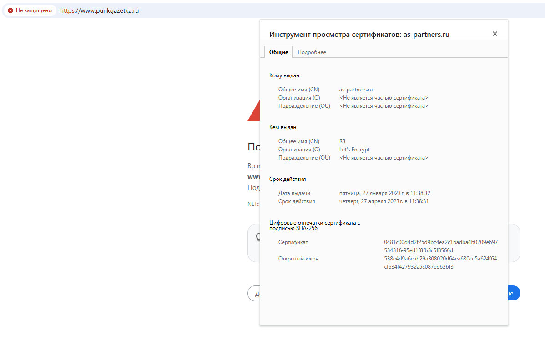Viewport: 545px width, 340px height.
Task: Click the issued-to common name as-partners.ru
Action: [x=356, y=90]
